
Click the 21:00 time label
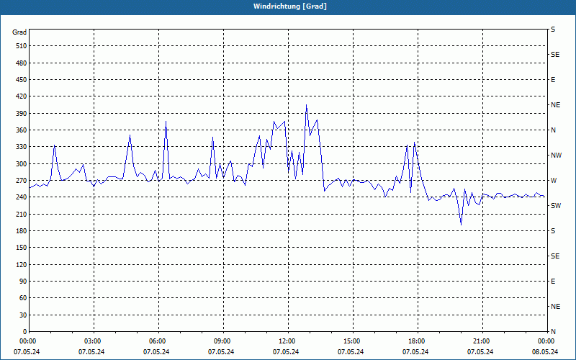481,341
